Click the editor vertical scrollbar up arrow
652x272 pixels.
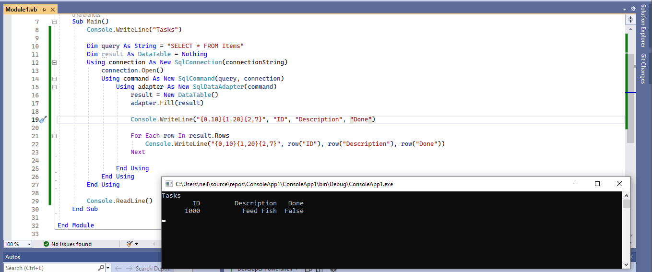point(630,29)
